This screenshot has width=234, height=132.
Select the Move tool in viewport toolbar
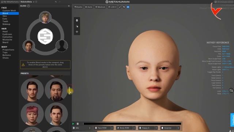click(77, 32)
